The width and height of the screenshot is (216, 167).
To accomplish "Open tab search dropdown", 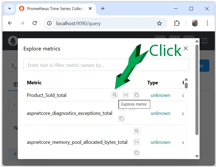I will point(10,8).
